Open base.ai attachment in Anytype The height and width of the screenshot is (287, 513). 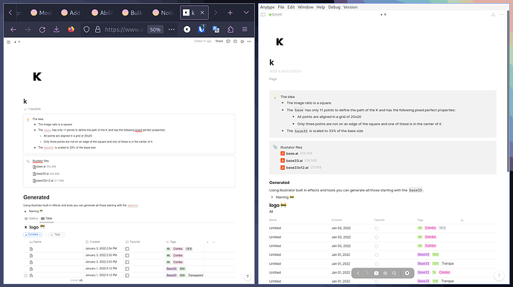point(292,154)
